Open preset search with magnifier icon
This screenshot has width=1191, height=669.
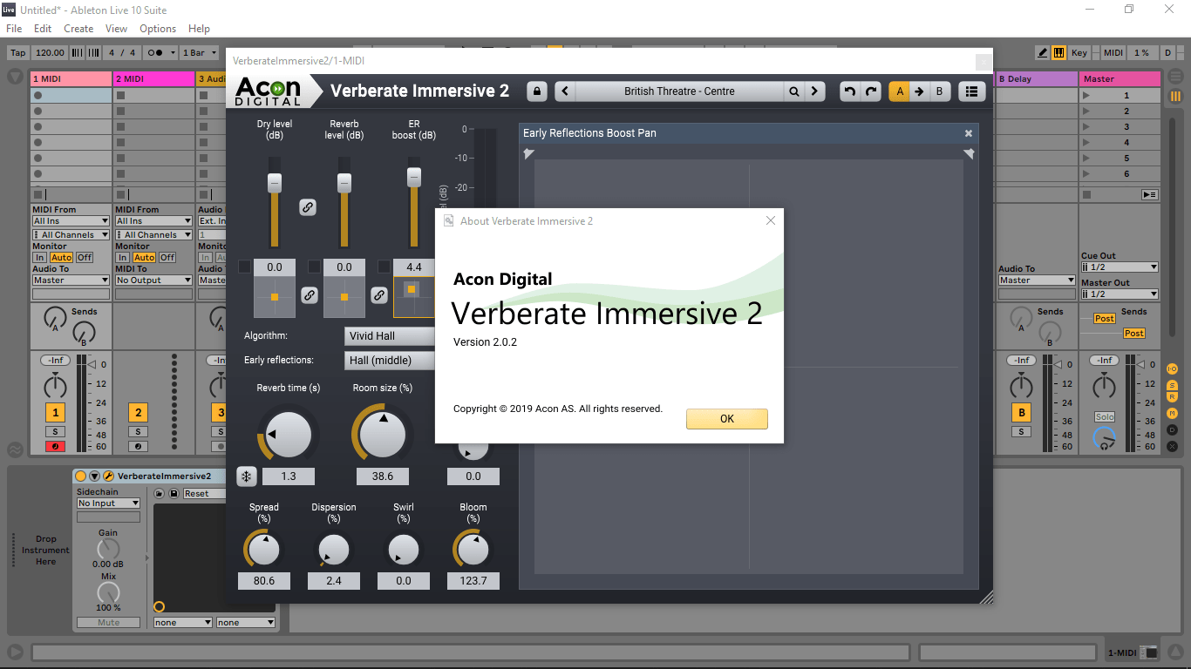point(793,91)
